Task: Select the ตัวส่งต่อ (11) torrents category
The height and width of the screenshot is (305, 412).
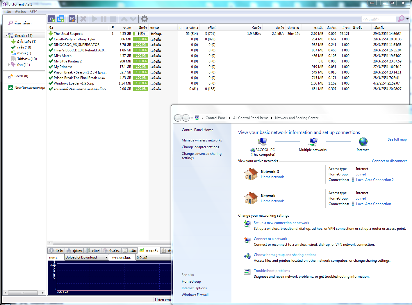Action: [x=23, y=36]
